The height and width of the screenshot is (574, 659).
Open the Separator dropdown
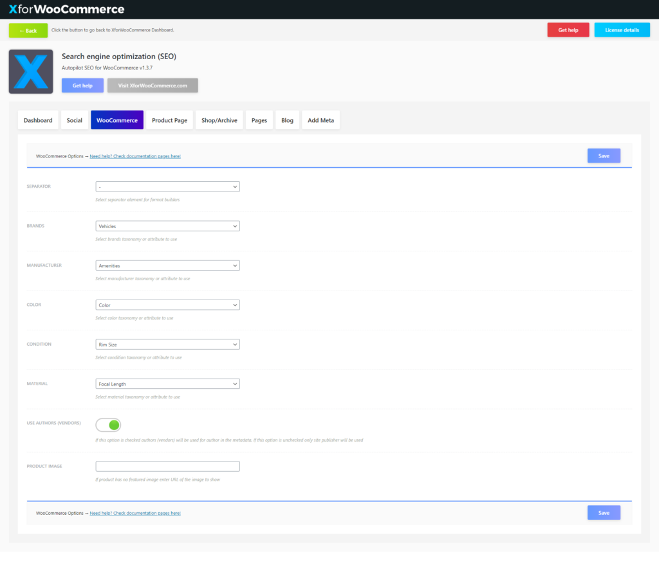(168, 186)
